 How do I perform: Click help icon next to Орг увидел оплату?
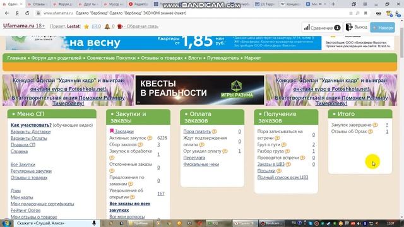point(225,151)
